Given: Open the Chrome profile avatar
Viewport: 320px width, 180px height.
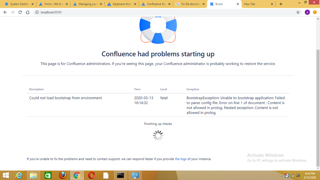Looking at the screenshot, I should pyautogui.click(x=307, y=12).
